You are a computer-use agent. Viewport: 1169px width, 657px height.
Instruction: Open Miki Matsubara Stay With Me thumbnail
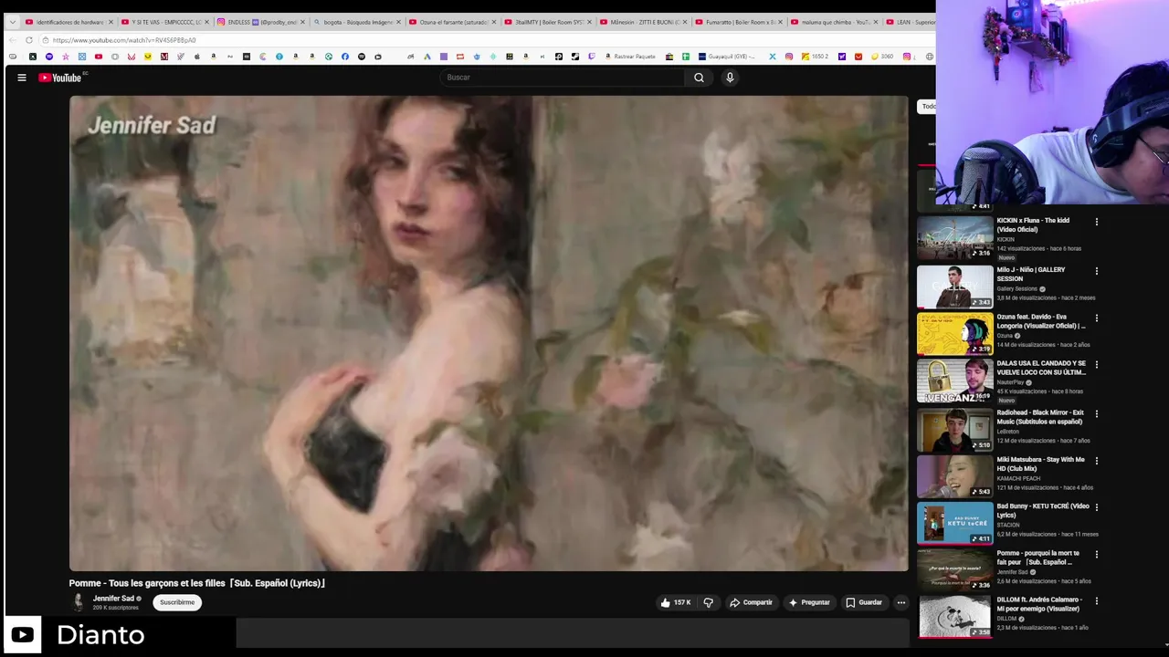click(x=954, y=476)
